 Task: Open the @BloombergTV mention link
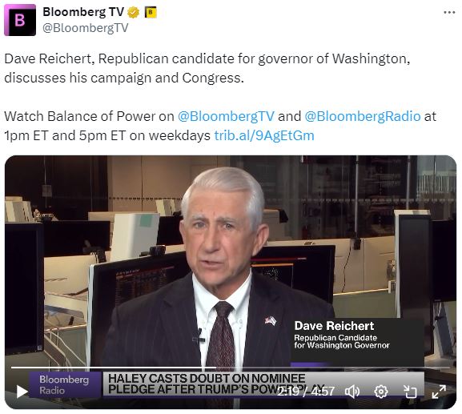(x=226, y=116)
